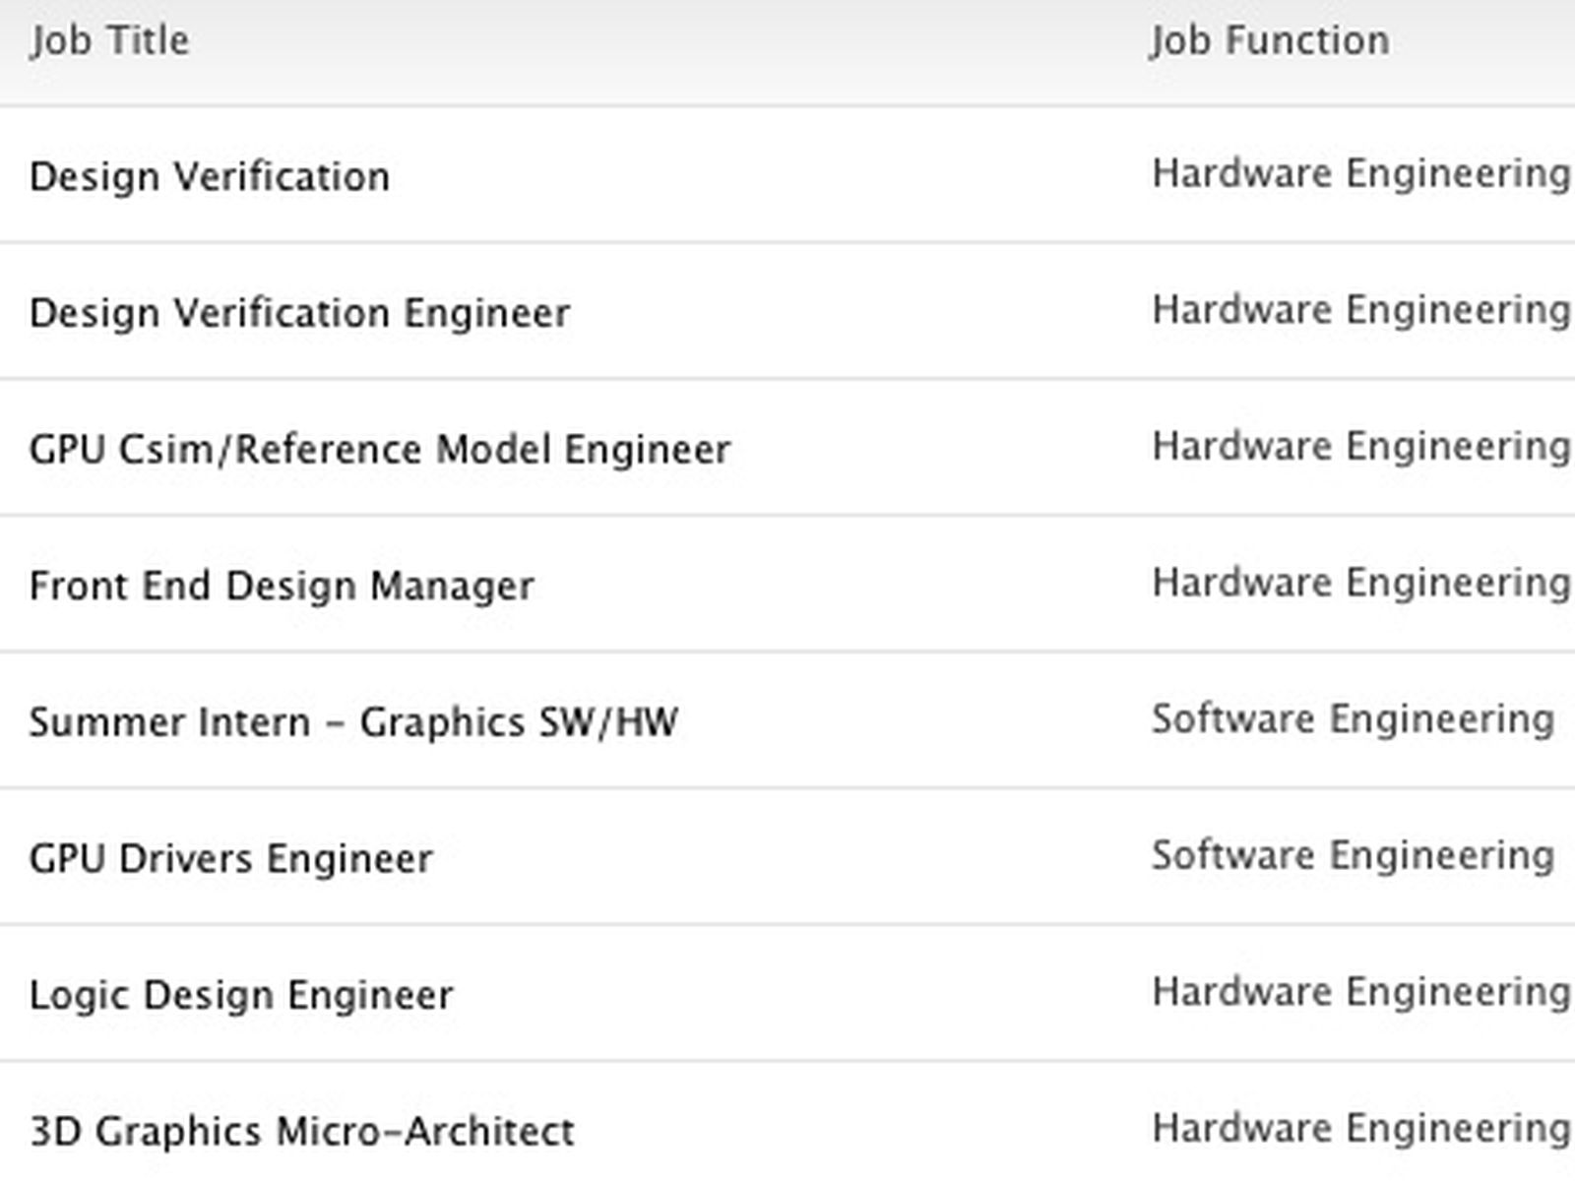Click Hardware Engineering in Logic Design Engineer row

(x=1360, y=992)
